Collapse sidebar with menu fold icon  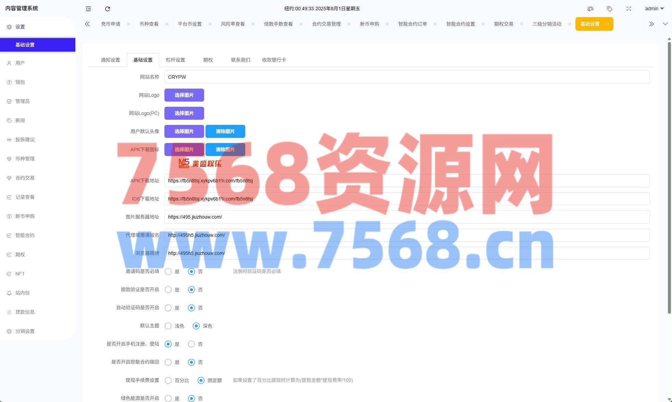click(88, 9)
